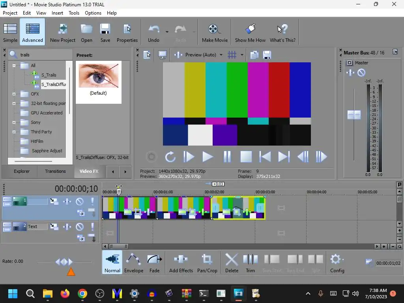Viewport: 404px width, 303px height.
Task: Undo the last action
Action: pos(153,32)
